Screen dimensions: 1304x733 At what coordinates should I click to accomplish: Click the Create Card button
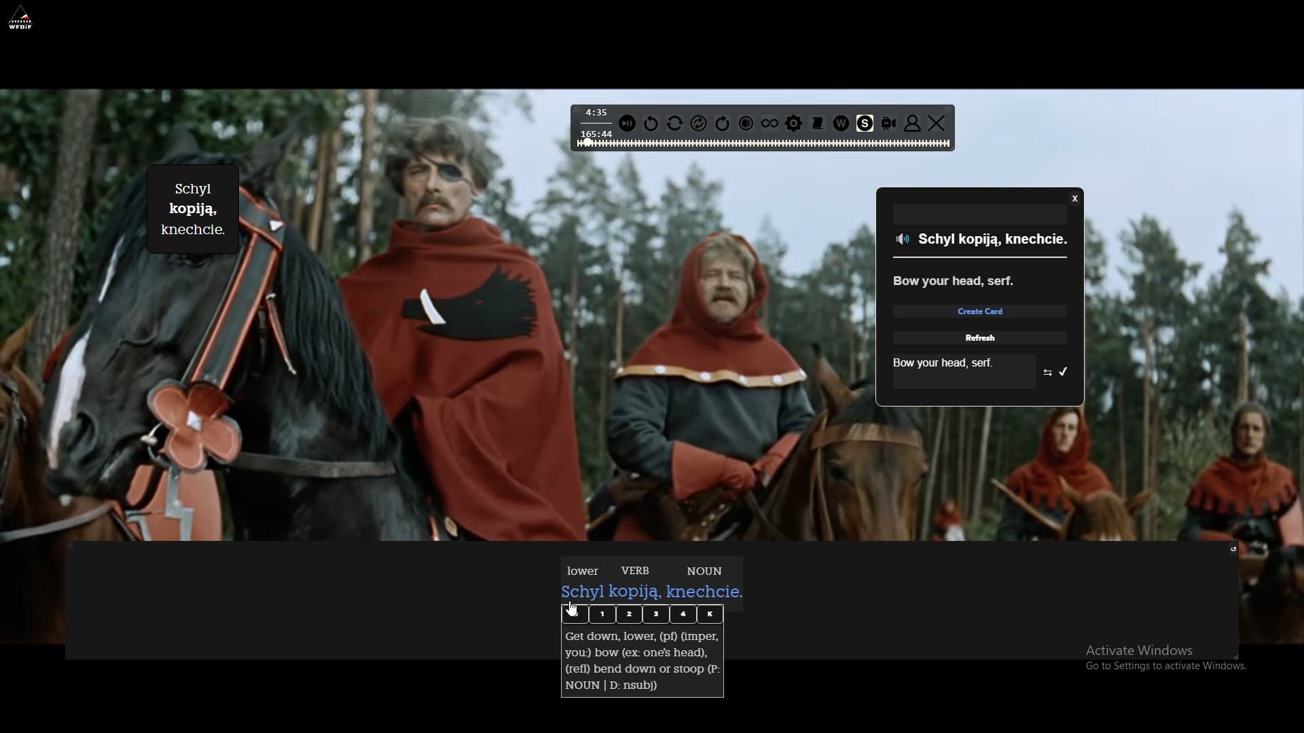[979, 312]
